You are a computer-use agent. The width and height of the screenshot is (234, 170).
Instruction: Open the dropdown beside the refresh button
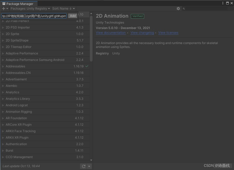[x=89, y=166]
